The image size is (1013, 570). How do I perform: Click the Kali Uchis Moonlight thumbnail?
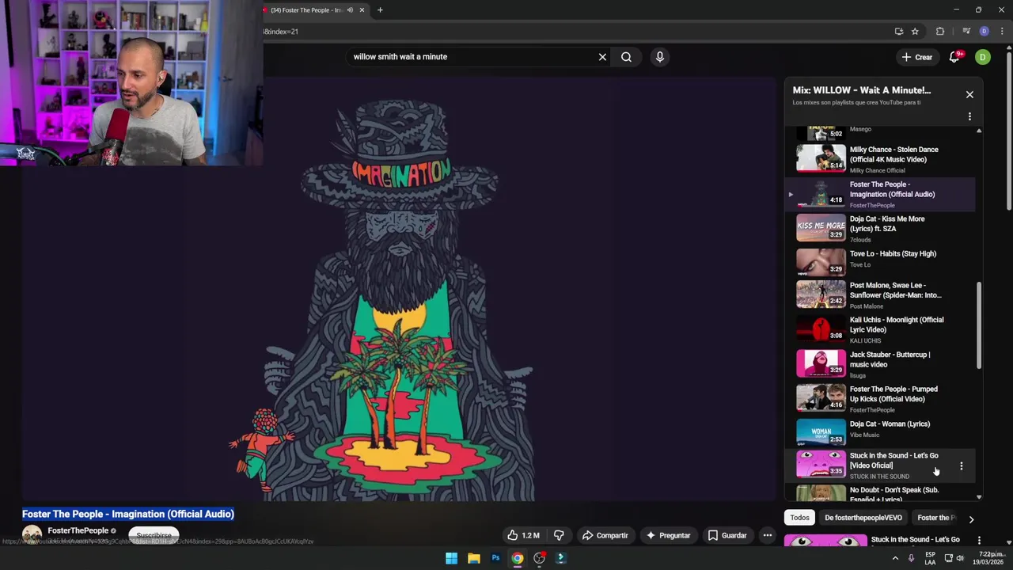point(821,328)
